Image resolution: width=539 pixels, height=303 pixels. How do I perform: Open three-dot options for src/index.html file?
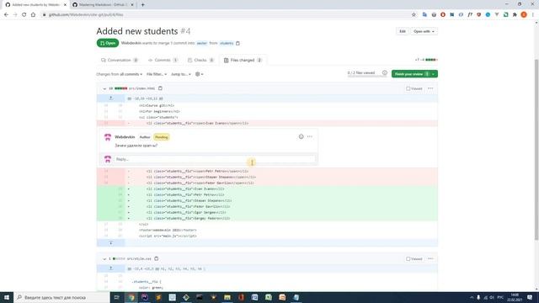point(430,88)
